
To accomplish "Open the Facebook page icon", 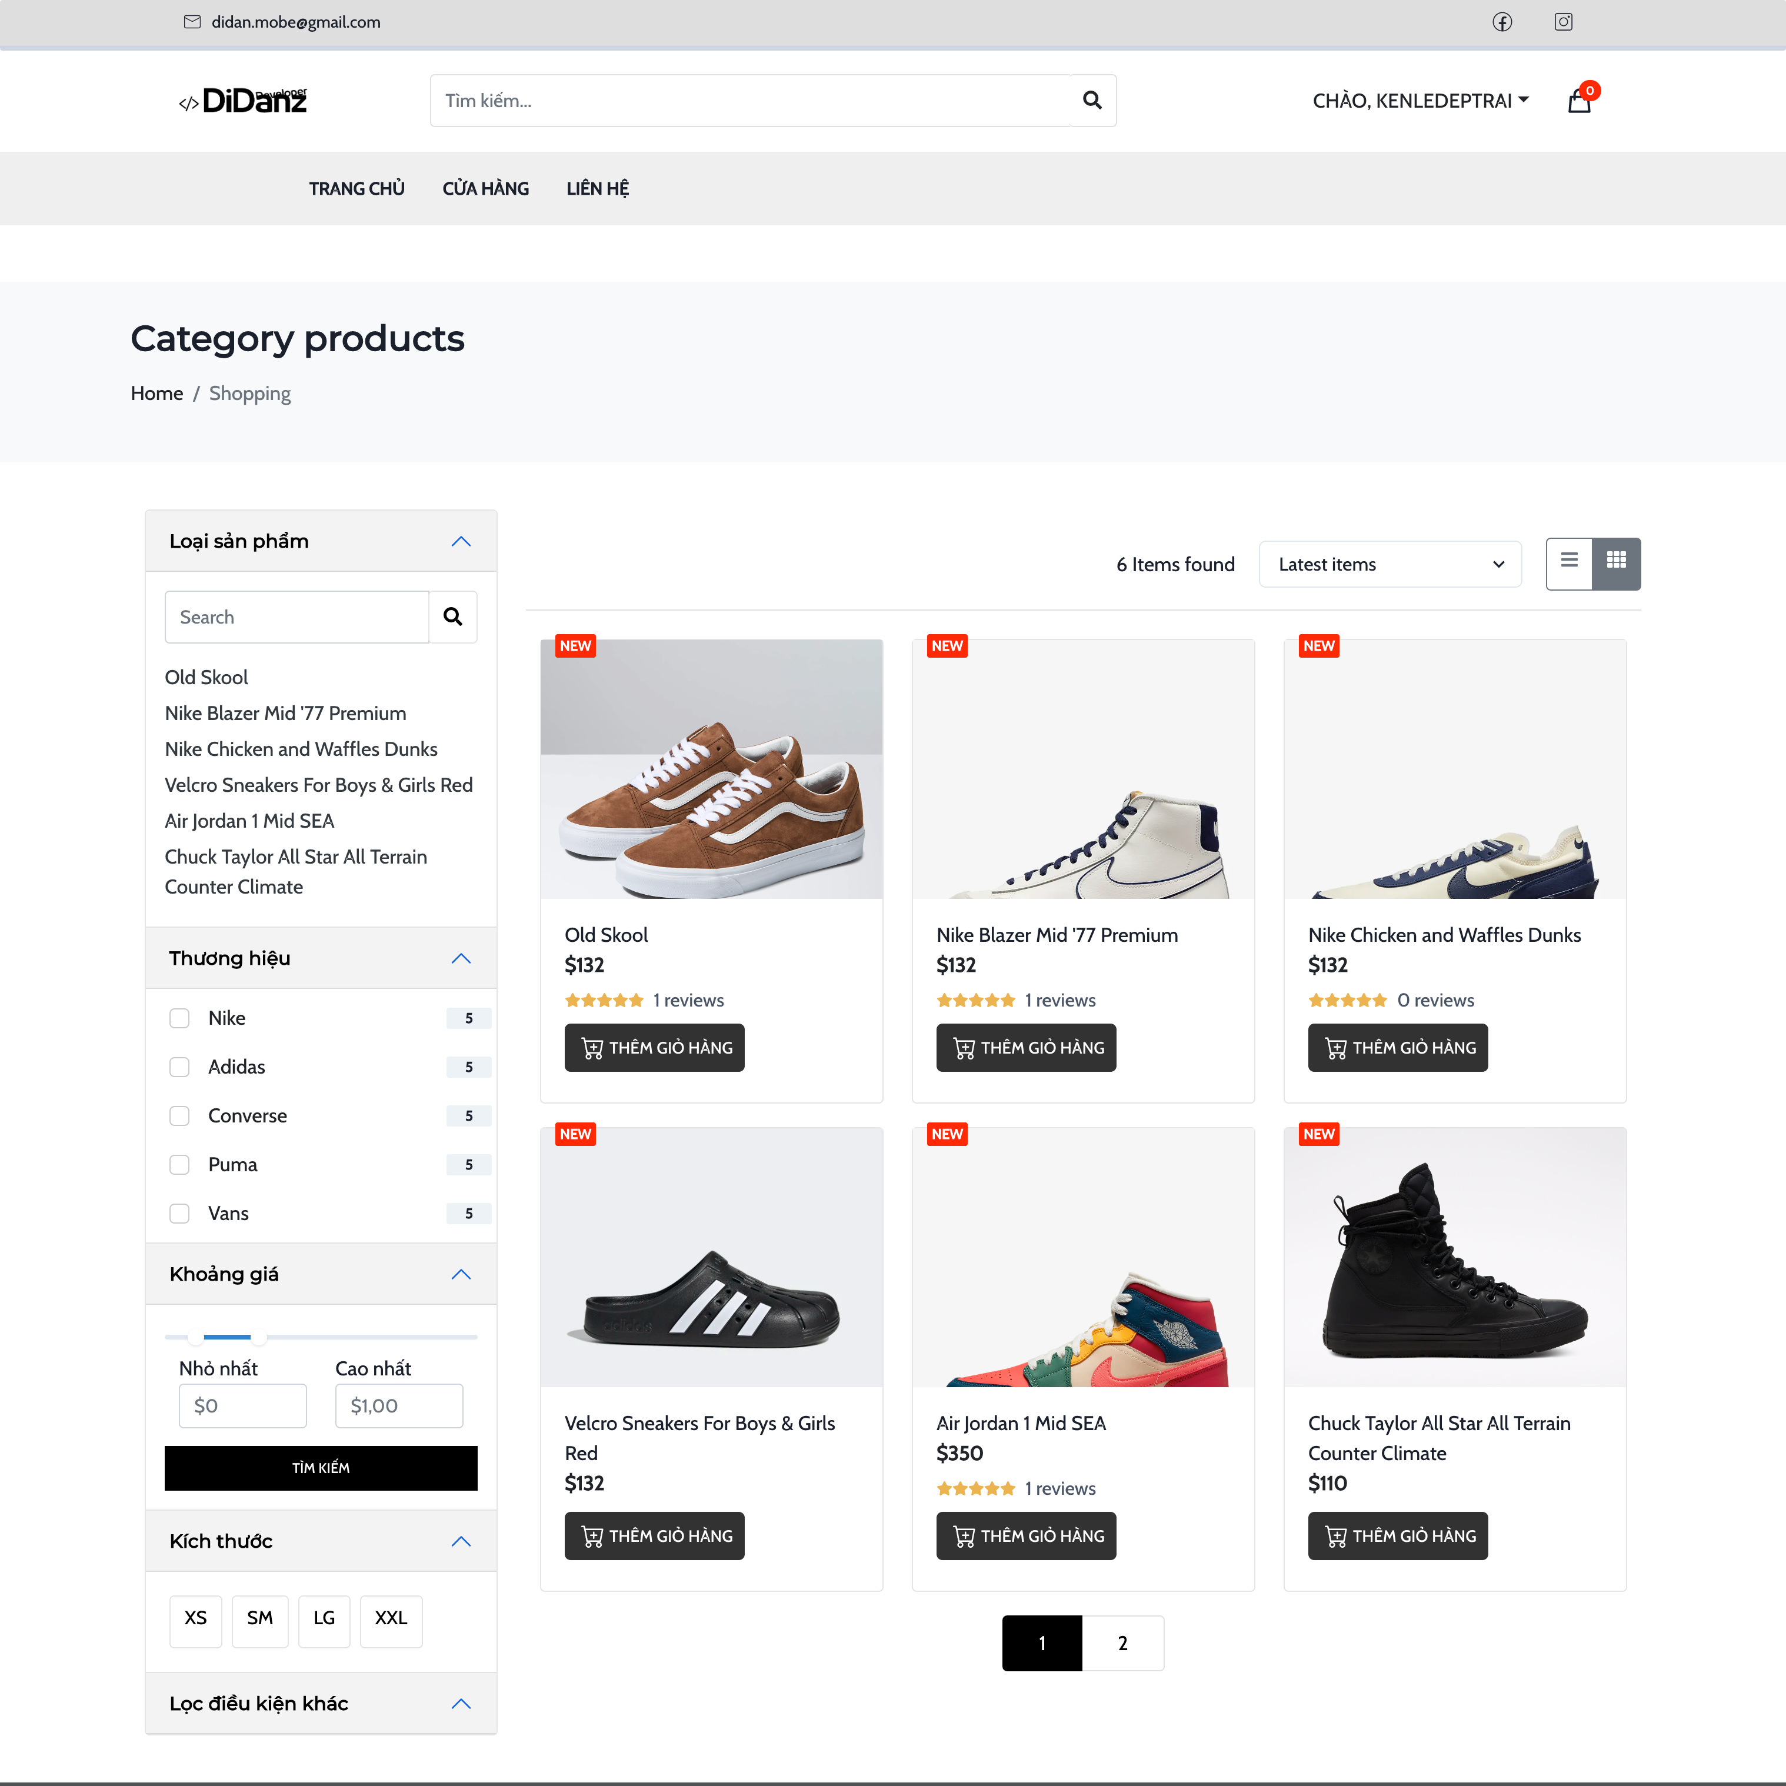I will click(x=1501, y=22).
